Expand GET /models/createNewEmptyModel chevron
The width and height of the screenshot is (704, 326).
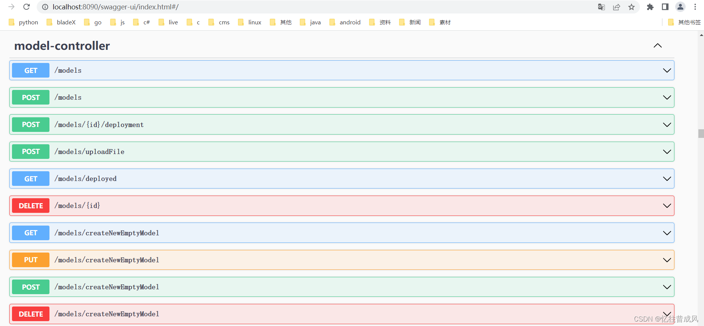click(667, 233)
